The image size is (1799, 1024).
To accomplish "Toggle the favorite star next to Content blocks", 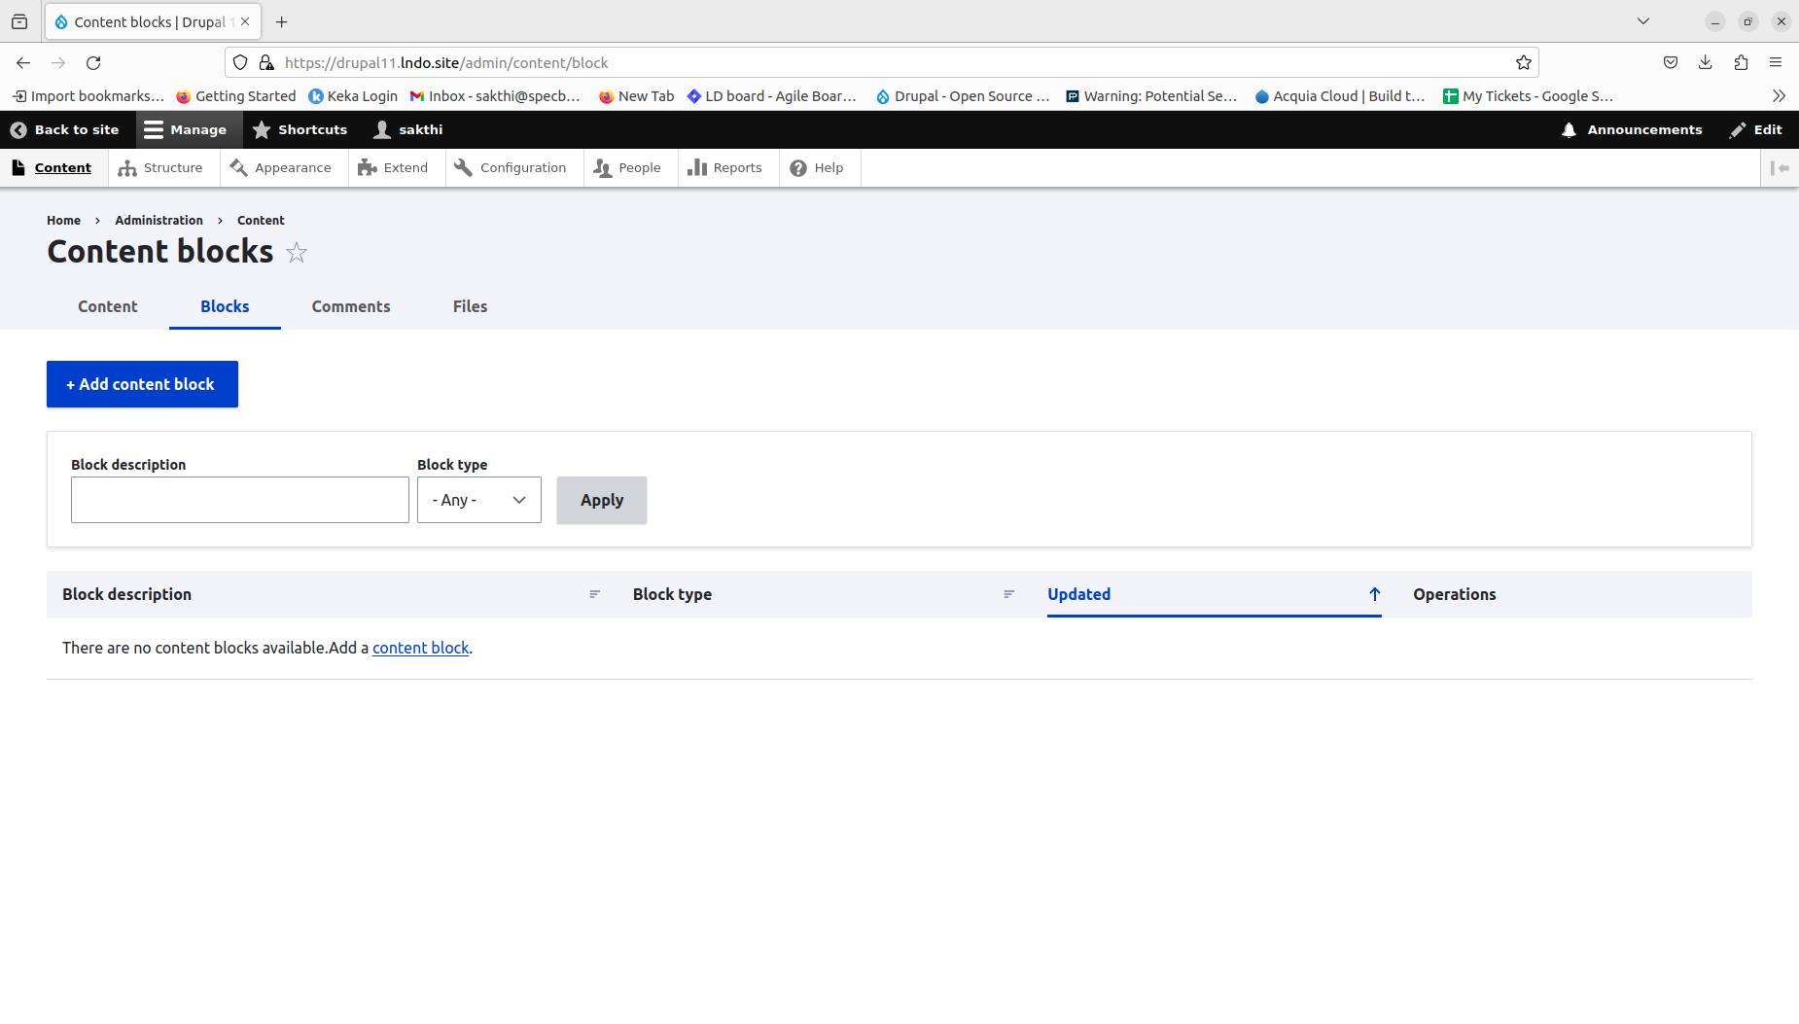I will [x=296, y=252].
